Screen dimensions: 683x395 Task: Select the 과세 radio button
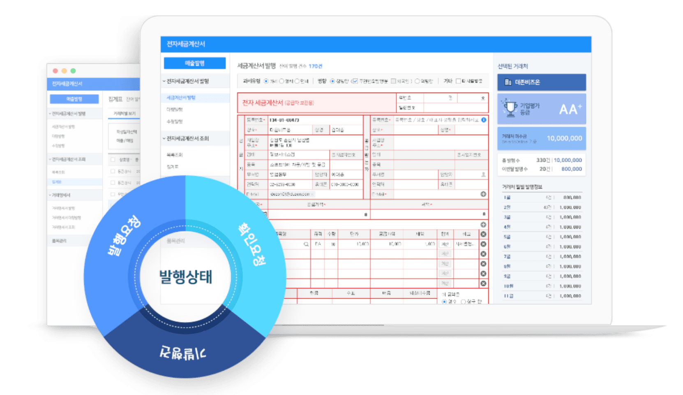(x=266, y=81)
